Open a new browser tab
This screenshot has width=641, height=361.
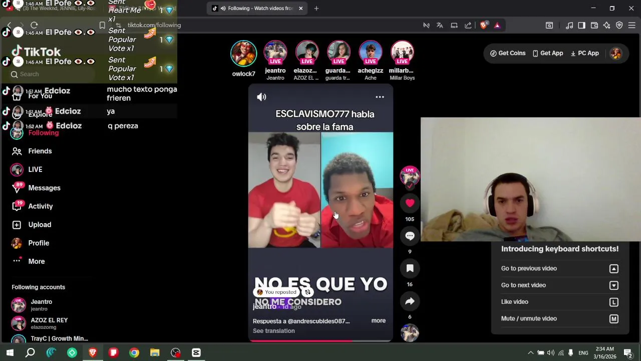click(x=316, y=9)
